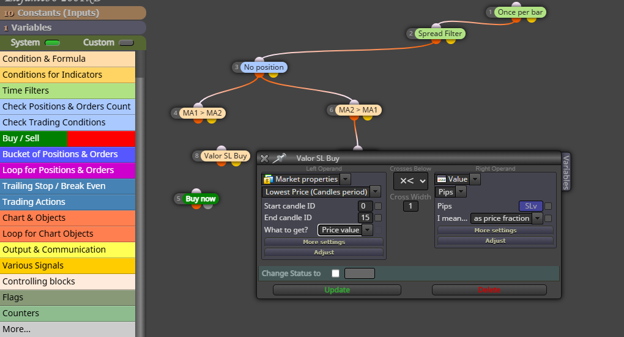Click the pin icon in the dialog header
The width and height of the screenshot is (624, 337).
point(279,158)
